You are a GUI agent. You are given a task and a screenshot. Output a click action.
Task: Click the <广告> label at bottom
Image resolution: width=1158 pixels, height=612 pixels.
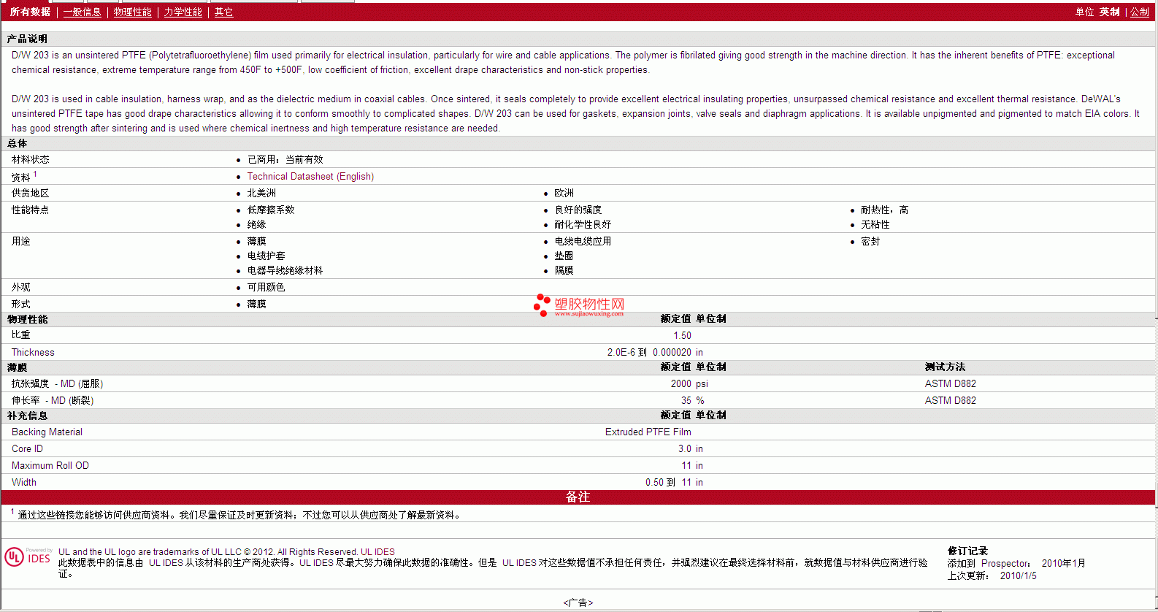[x=578, y=603]
